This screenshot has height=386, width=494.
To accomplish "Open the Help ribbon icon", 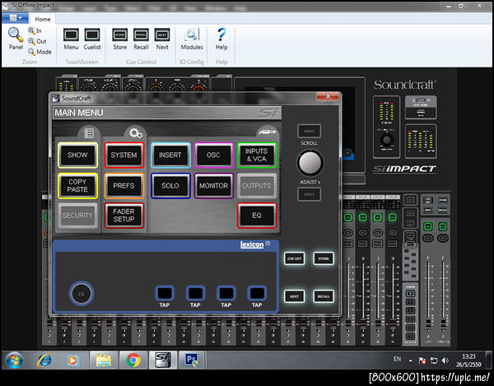I will [x=221, y=39].
